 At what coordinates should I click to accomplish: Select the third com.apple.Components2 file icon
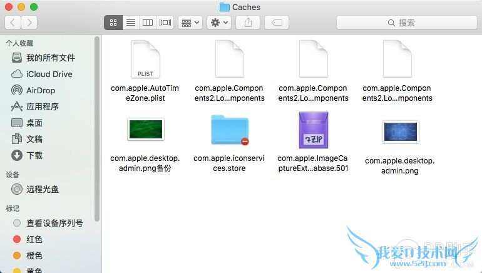tap(314, 59)
